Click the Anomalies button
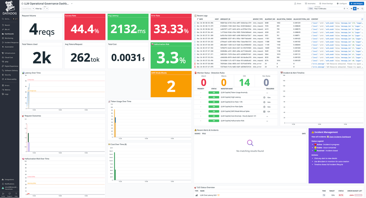This screenshot has width=366, height=198. (310, 4)
